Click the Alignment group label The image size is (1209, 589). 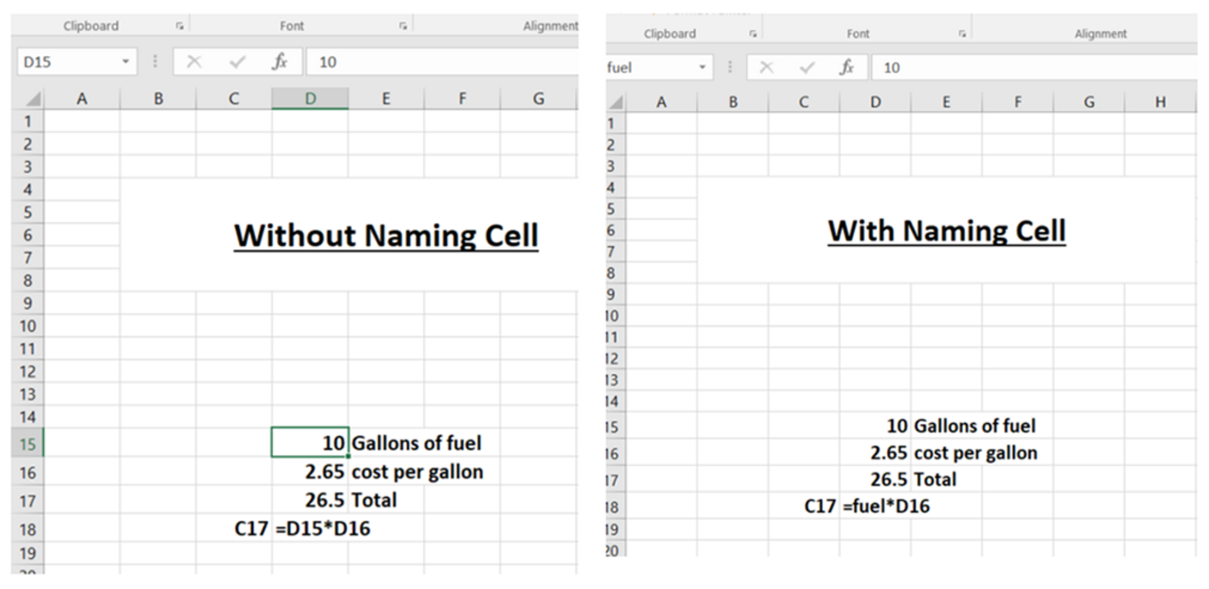(x=552, y=26)
